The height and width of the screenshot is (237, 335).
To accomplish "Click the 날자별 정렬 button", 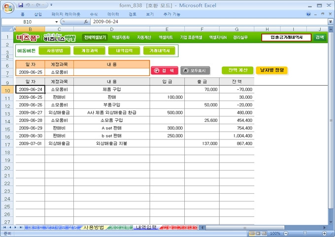I will pos(272,70).
